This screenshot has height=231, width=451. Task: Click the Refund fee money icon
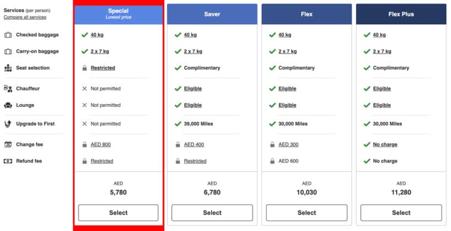8,161
